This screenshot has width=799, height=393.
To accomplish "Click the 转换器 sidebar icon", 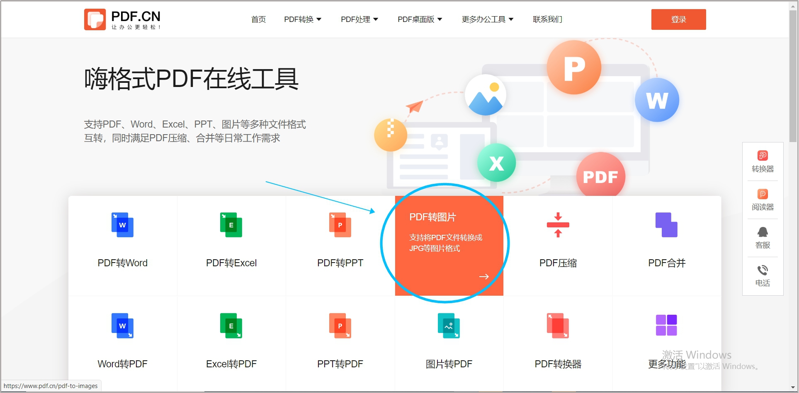I will (x=763, y=155).
